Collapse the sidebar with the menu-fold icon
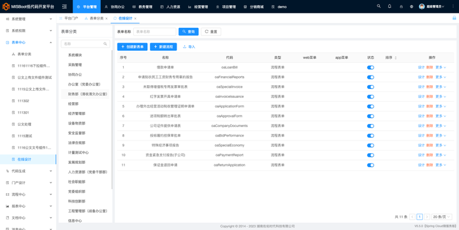Image resolution: width=459 pixels, height=230 pixels. 64,6
